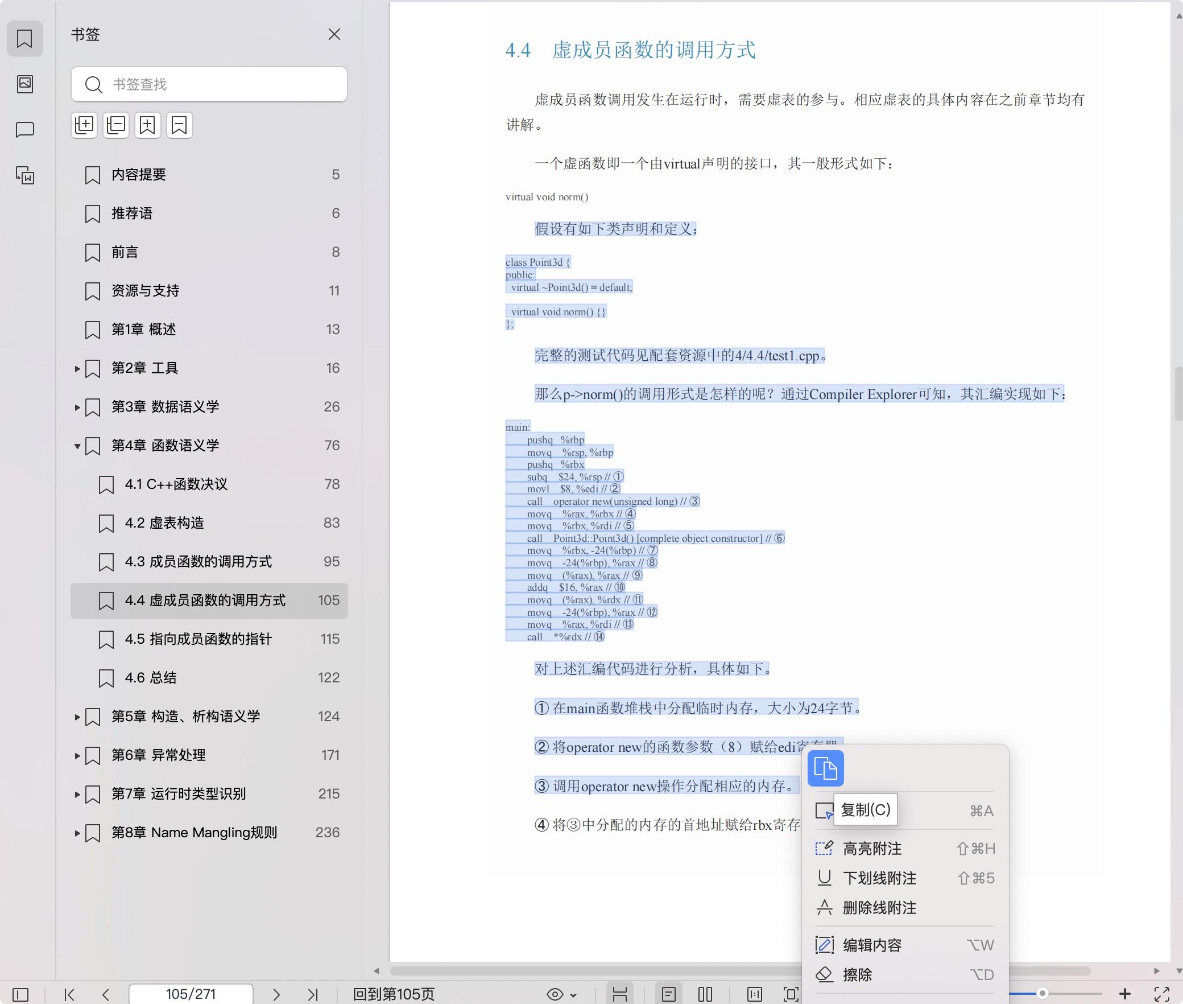Click the collapse all bookmarks icon

click(116, 125)
